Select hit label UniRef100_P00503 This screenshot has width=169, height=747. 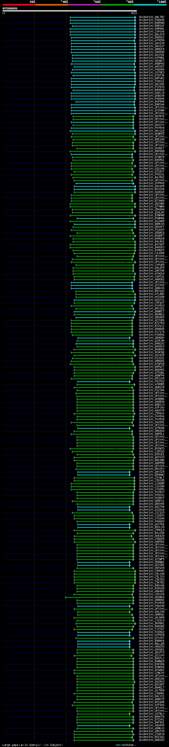[x=152, y=306]
